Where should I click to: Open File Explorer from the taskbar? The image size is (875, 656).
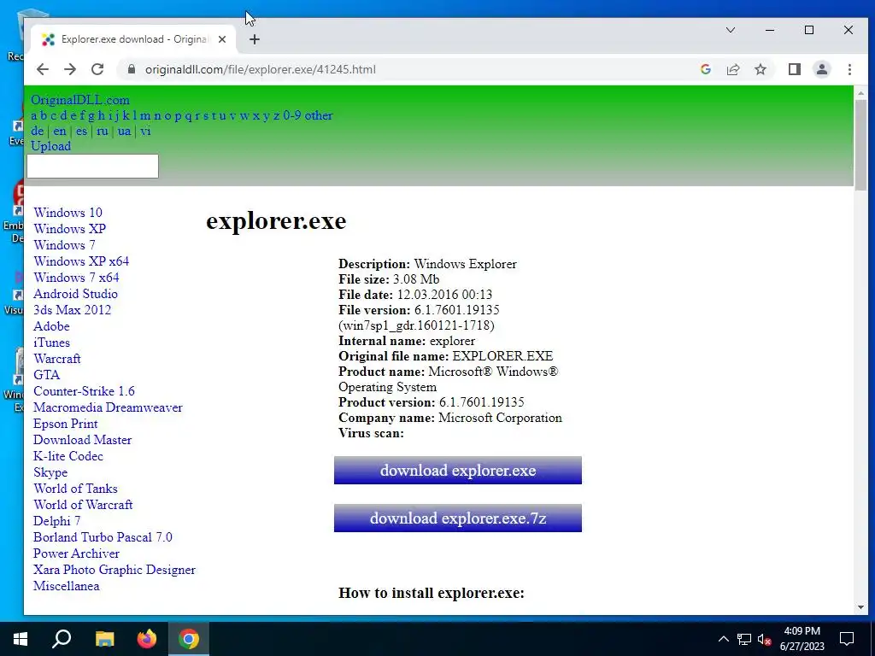[x=104, y=639]
